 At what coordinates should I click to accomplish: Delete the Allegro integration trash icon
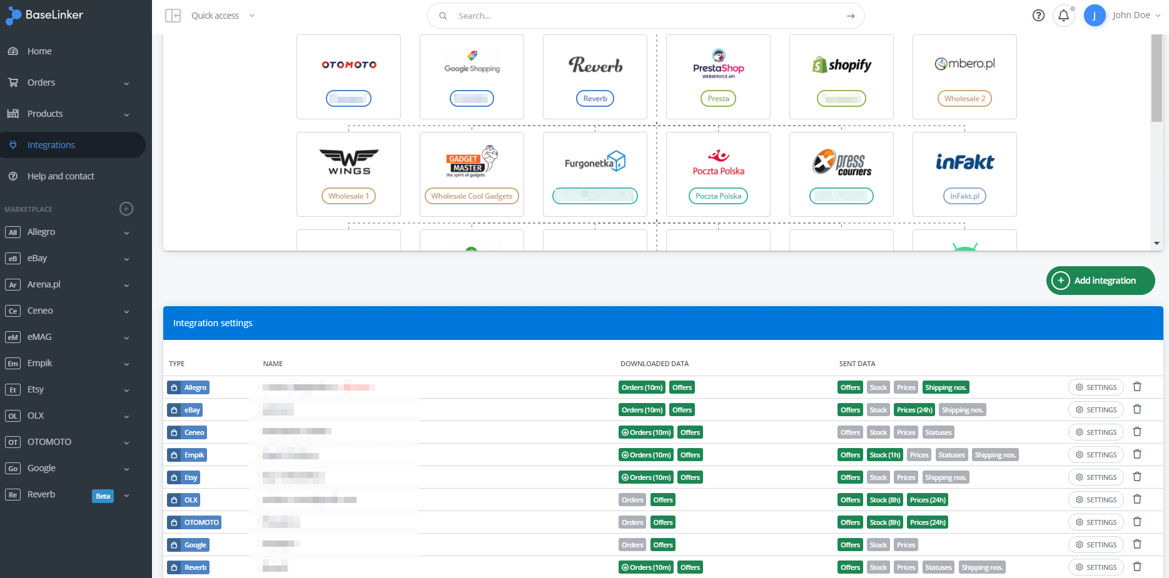(x=1137, y=387)
